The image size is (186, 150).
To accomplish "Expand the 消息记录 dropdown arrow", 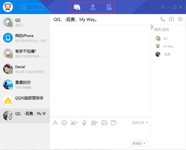I will pyautogui.click(x=147, y=123).
